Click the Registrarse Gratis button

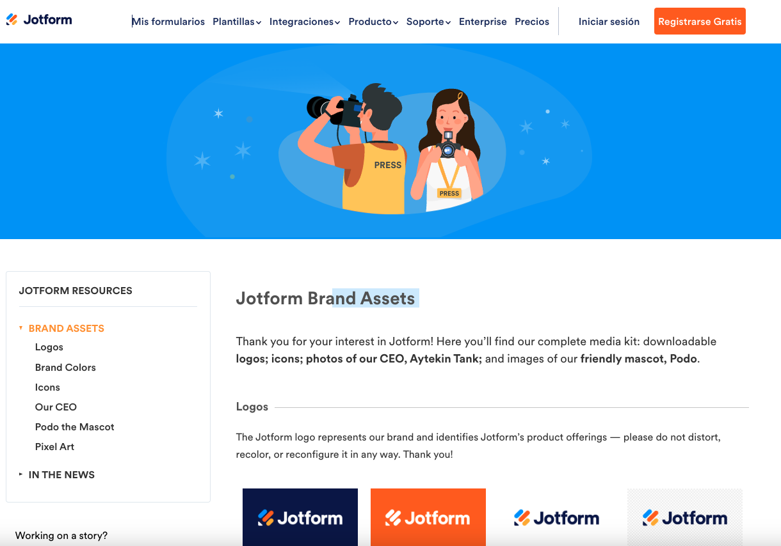coord(700,21)
